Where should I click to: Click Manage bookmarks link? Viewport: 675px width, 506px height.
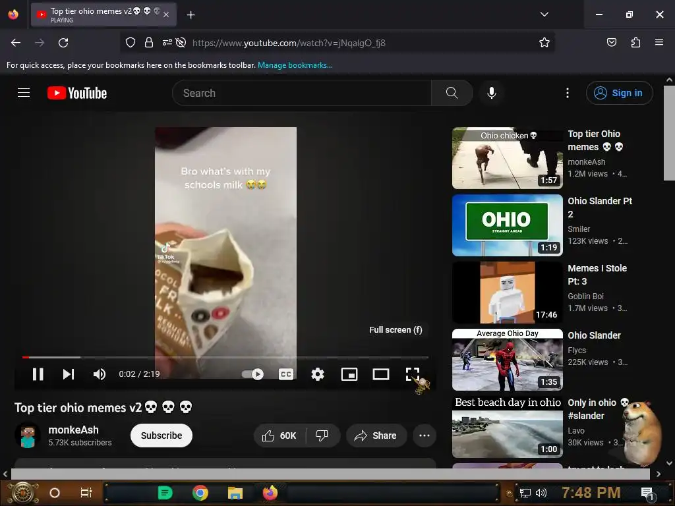pyautogui.click(x=295, y=65)
